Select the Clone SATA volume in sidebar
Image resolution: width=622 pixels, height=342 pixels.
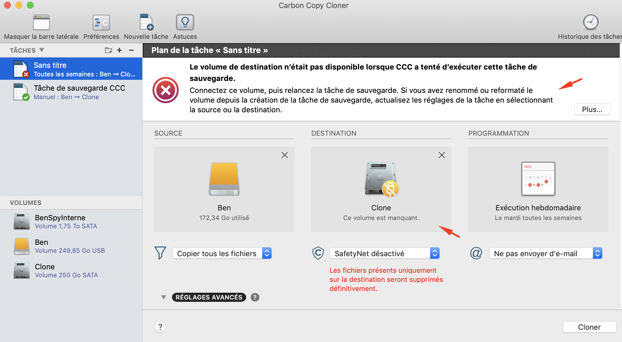point(71,270)
